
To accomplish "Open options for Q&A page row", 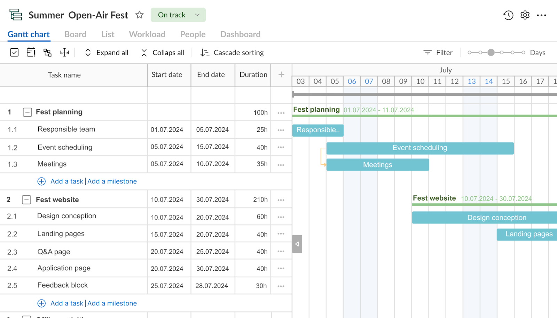I will tap(281, 251).
